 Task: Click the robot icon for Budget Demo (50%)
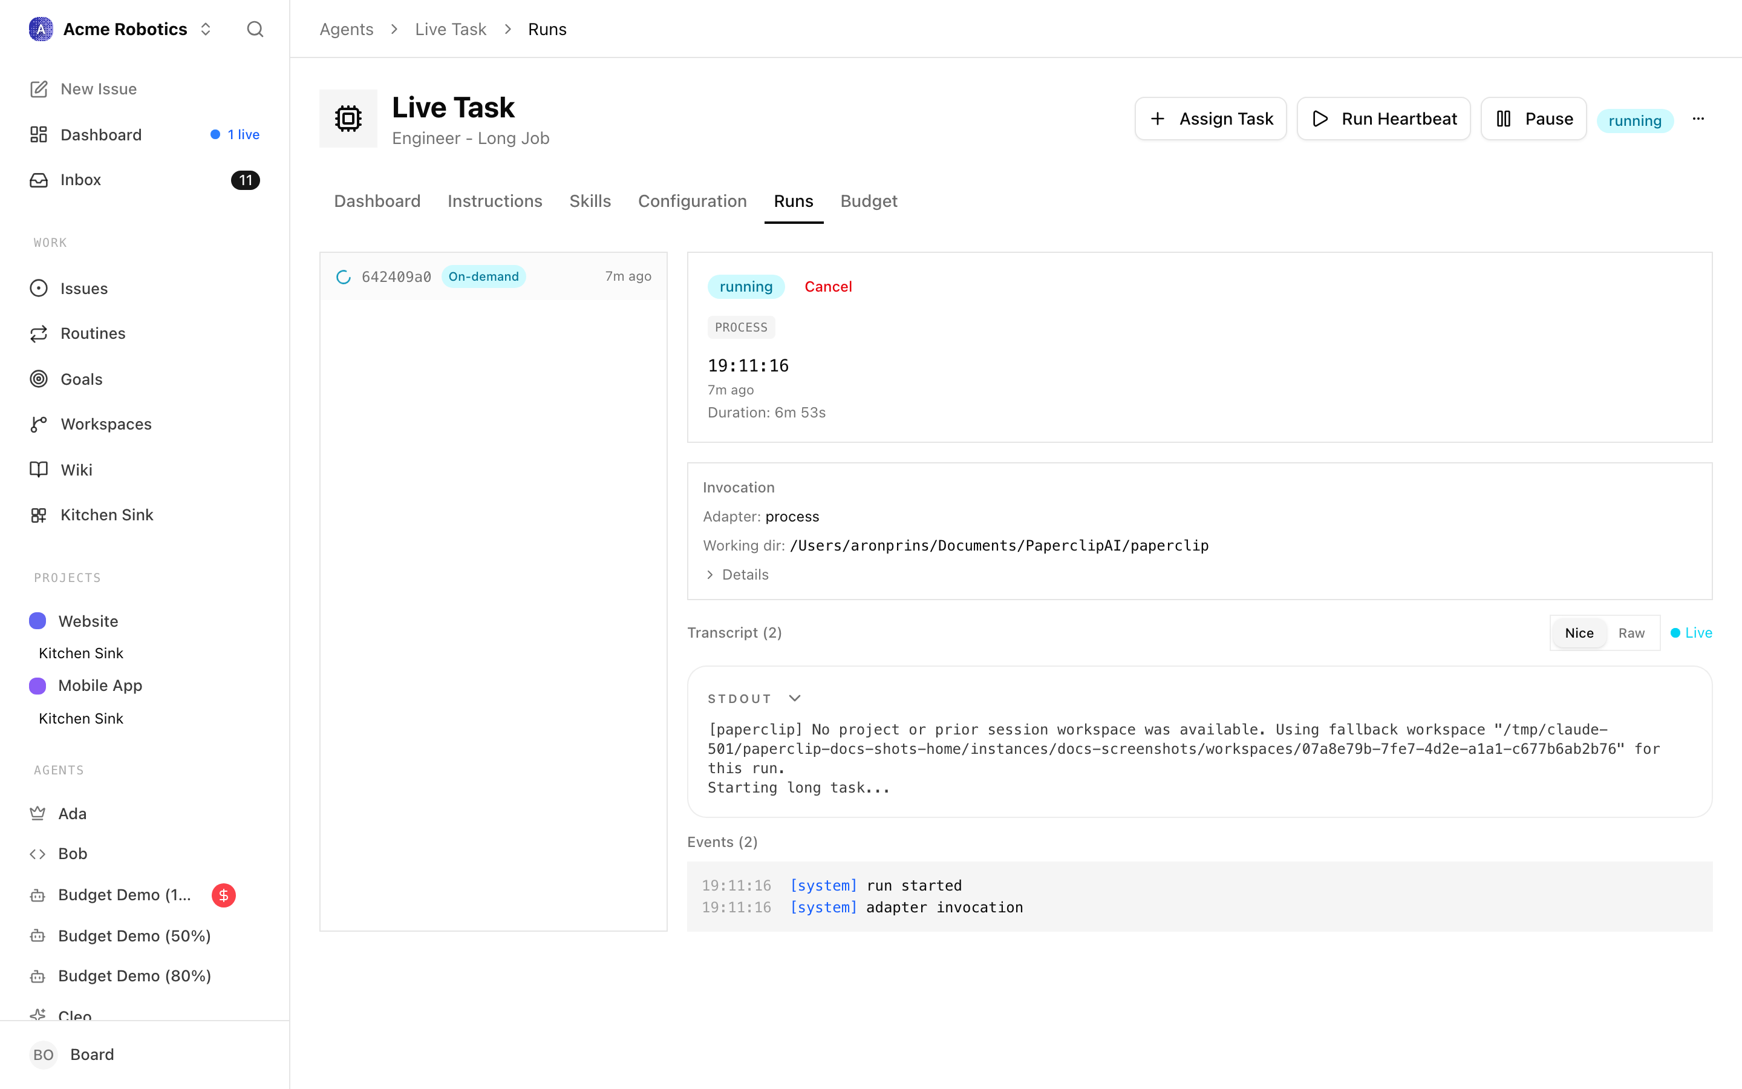coord(38,935)
